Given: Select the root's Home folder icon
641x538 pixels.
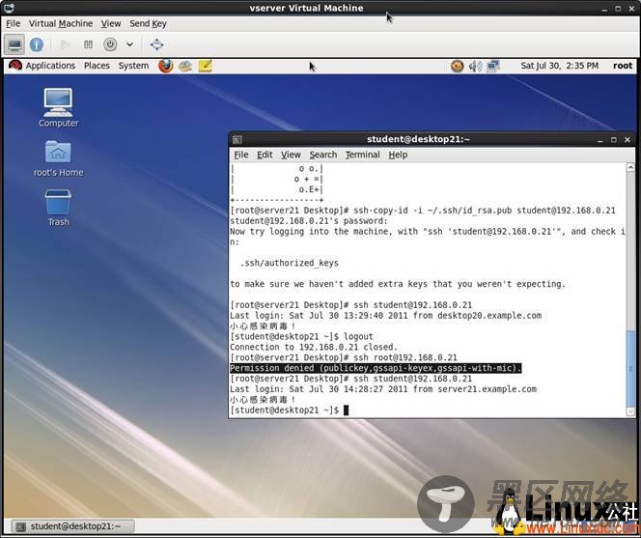Looking at the screenshot, I should tap(58, 158).
